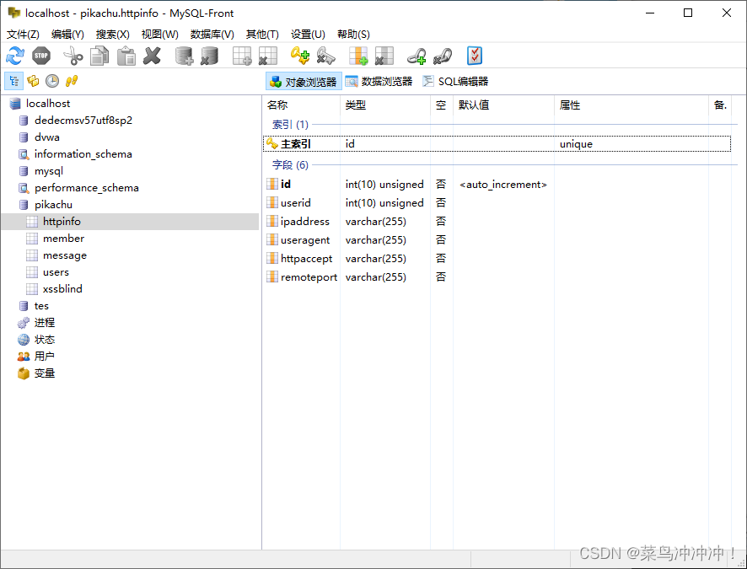Select the pikachu database
Screen dimensions: 747x569
coord(53,205)
